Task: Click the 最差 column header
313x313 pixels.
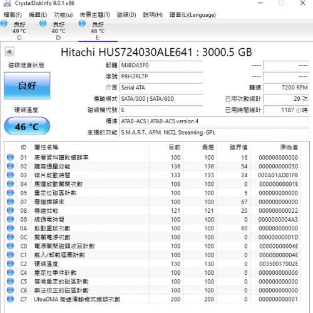Action: click(x=200, y=147)
